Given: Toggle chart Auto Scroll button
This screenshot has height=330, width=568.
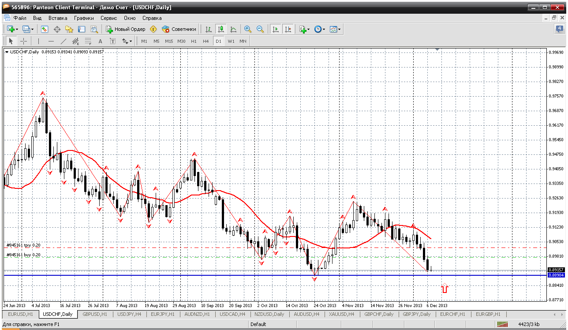Looking at the screenshot, I should point(276,29).
